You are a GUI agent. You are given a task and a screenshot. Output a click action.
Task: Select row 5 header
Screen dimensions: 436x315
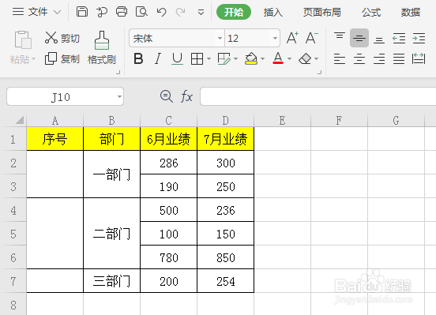[x=13, y=234]
